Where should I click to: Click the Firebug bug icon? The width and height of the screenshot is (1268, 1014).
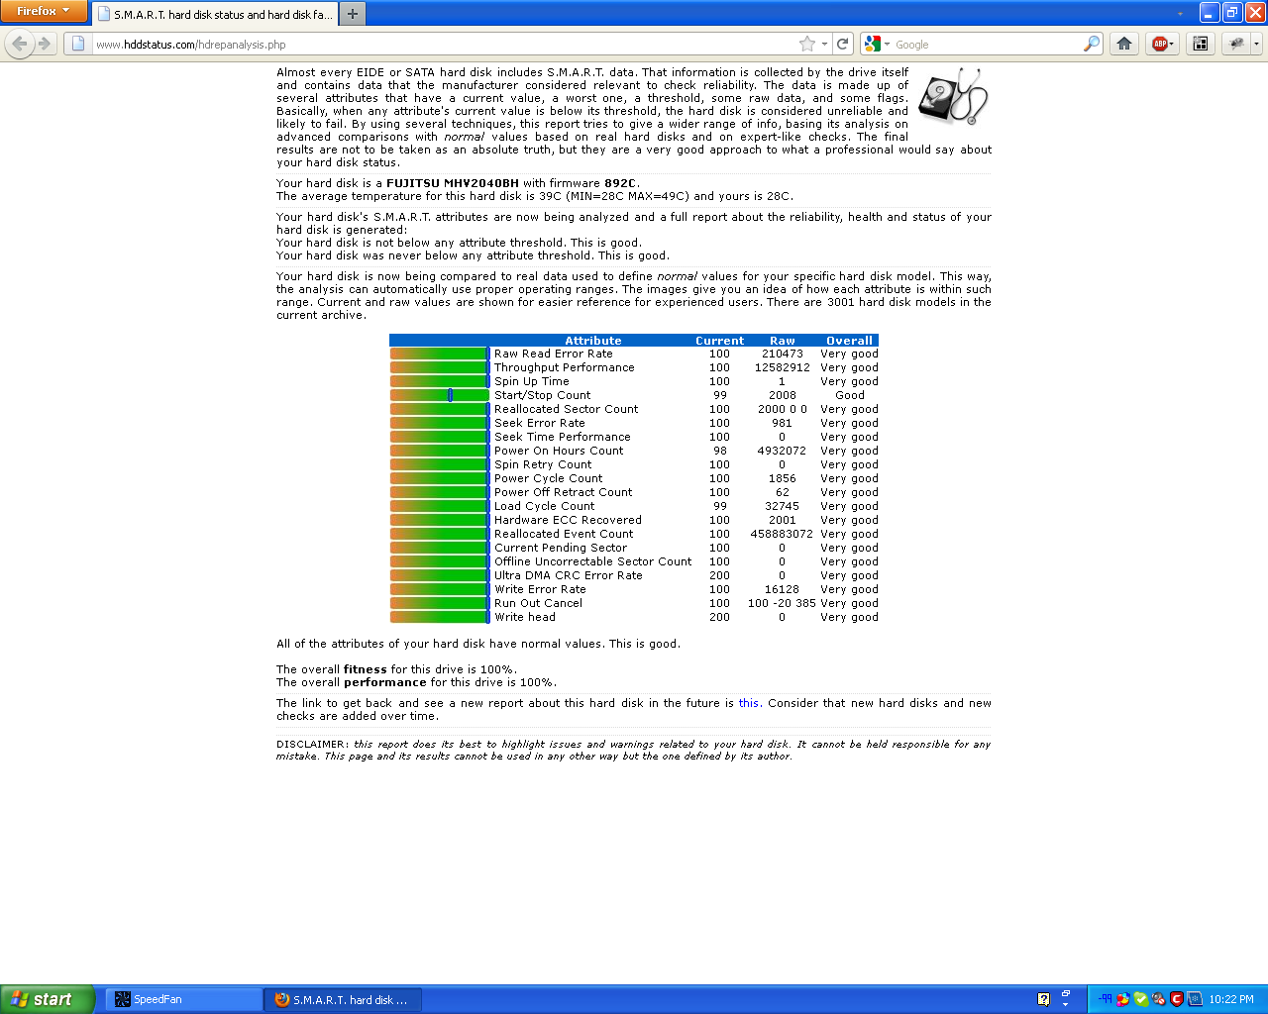pyautogui.click(x=1236, y=44)
